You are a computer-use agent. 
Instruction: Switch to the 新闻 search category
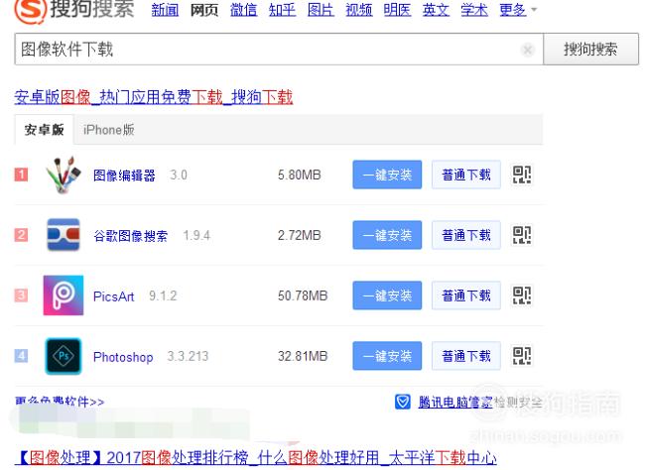tap(165, 10)
